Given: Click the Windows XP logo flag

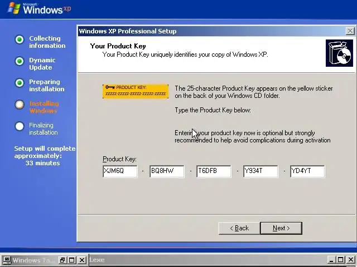Looking at the screenshot, I should [x=14, y=8].
